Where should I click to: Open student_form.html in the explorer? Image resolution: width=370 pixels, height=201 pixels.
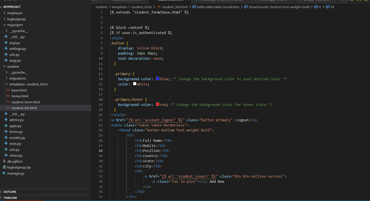[26, 102]
